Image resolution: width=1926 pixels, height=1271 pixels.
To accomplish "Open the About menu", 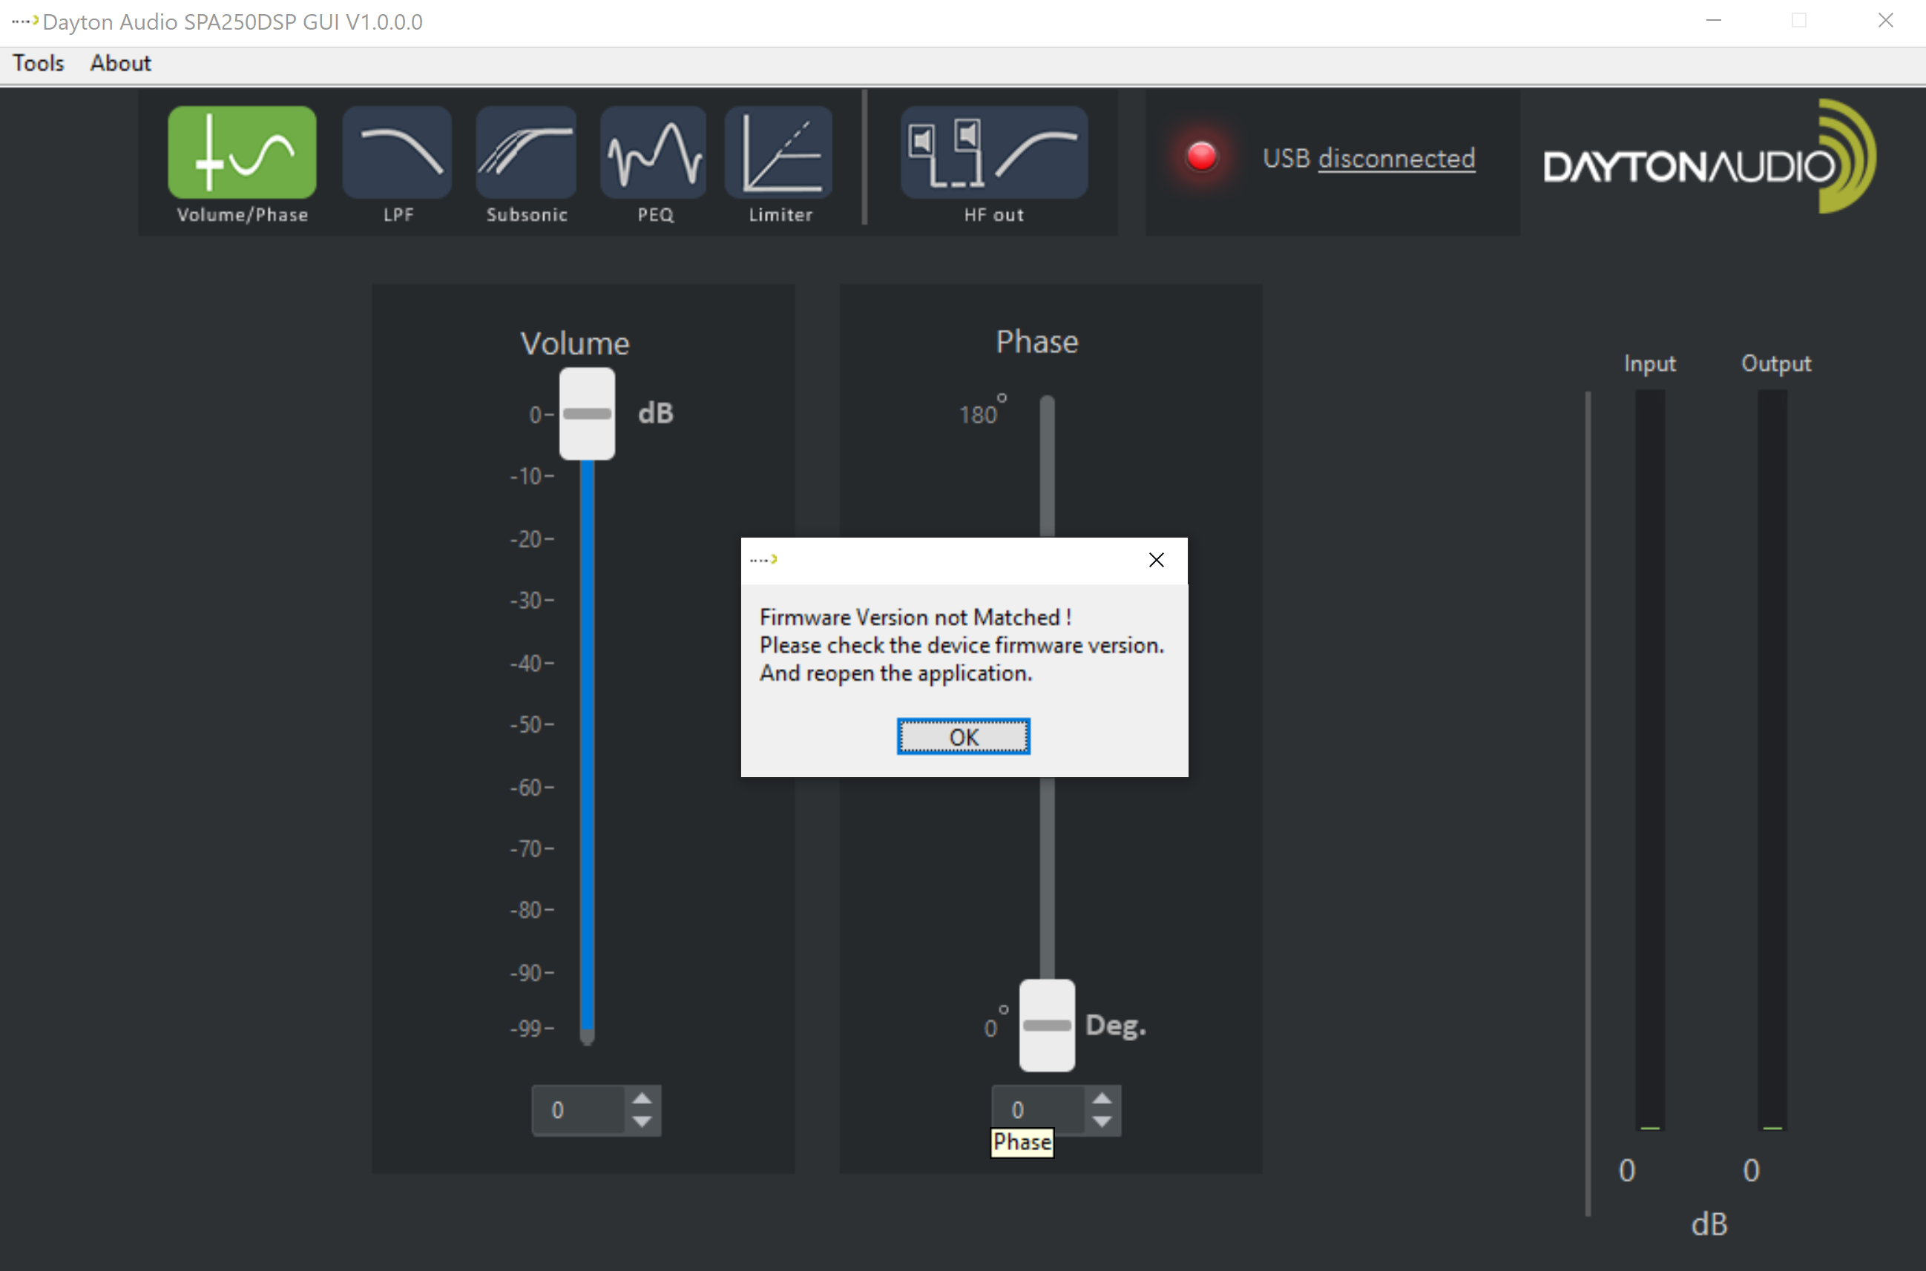I will (x=120, y=63).
